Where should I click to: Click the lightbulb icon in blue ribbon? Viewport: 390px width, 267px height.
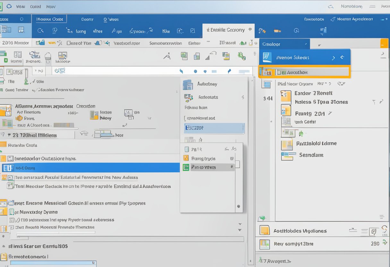coord(55,31)
